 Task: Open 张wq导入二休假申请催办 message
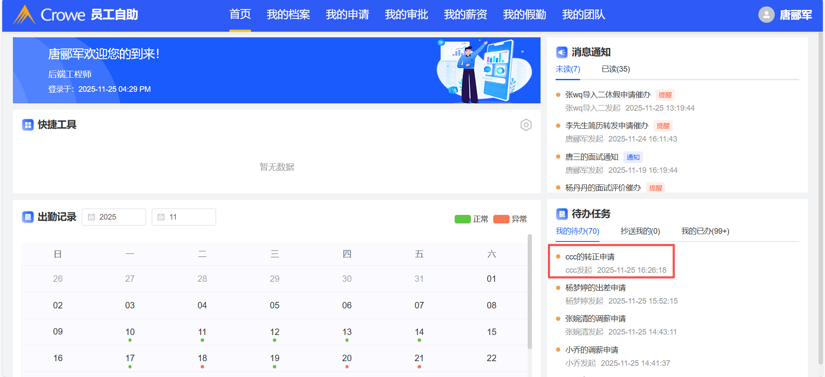[x=608, y=95]
